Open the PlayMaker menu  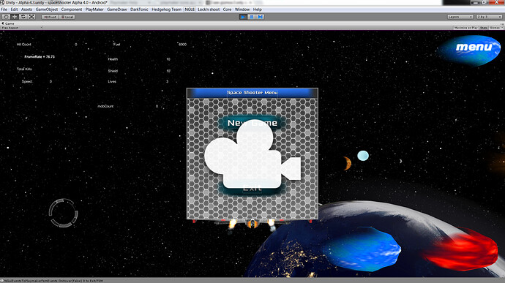click(x=94, y=10)
